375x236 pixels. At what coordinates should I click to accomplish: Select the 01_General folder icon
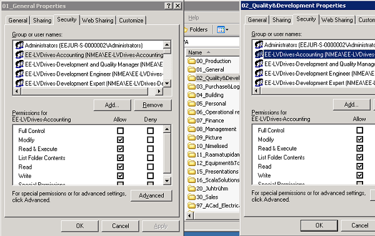tap(192, 69)
